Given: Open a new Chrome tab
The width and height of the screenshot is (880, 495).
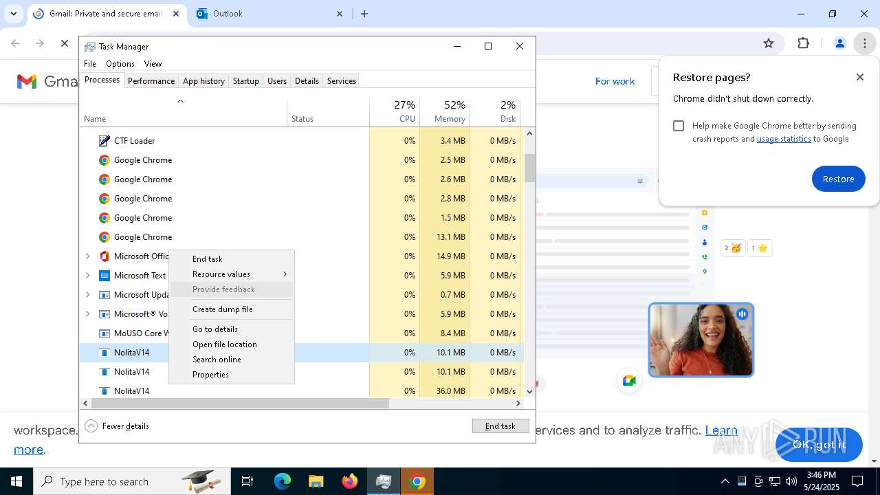Looking at the screenshot, I should tap(364, 14).
